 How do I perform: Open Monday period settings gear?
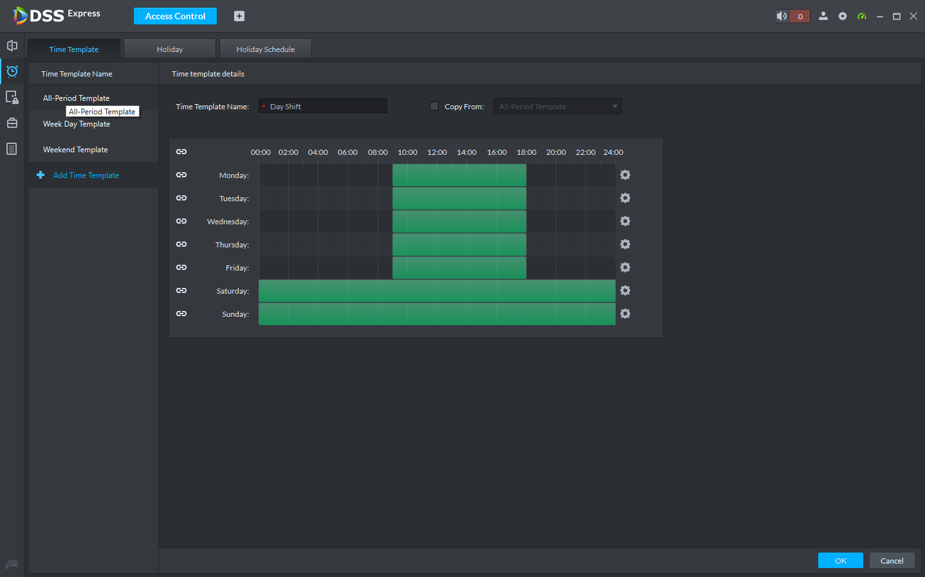[x=625, y=175]
